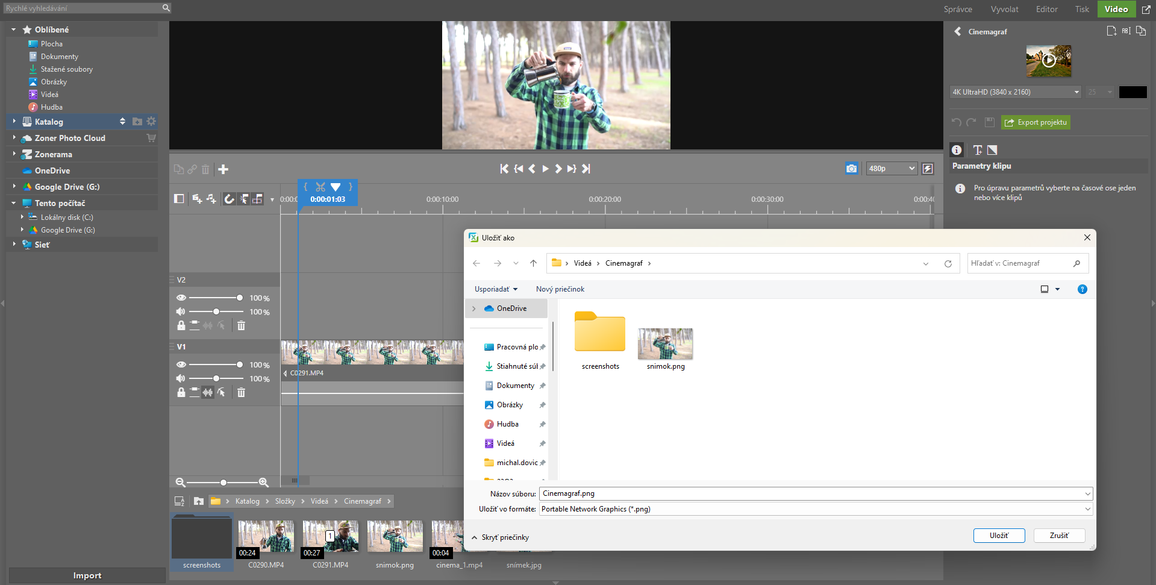Switch to the Editor module tab

tap(1046, 9)
